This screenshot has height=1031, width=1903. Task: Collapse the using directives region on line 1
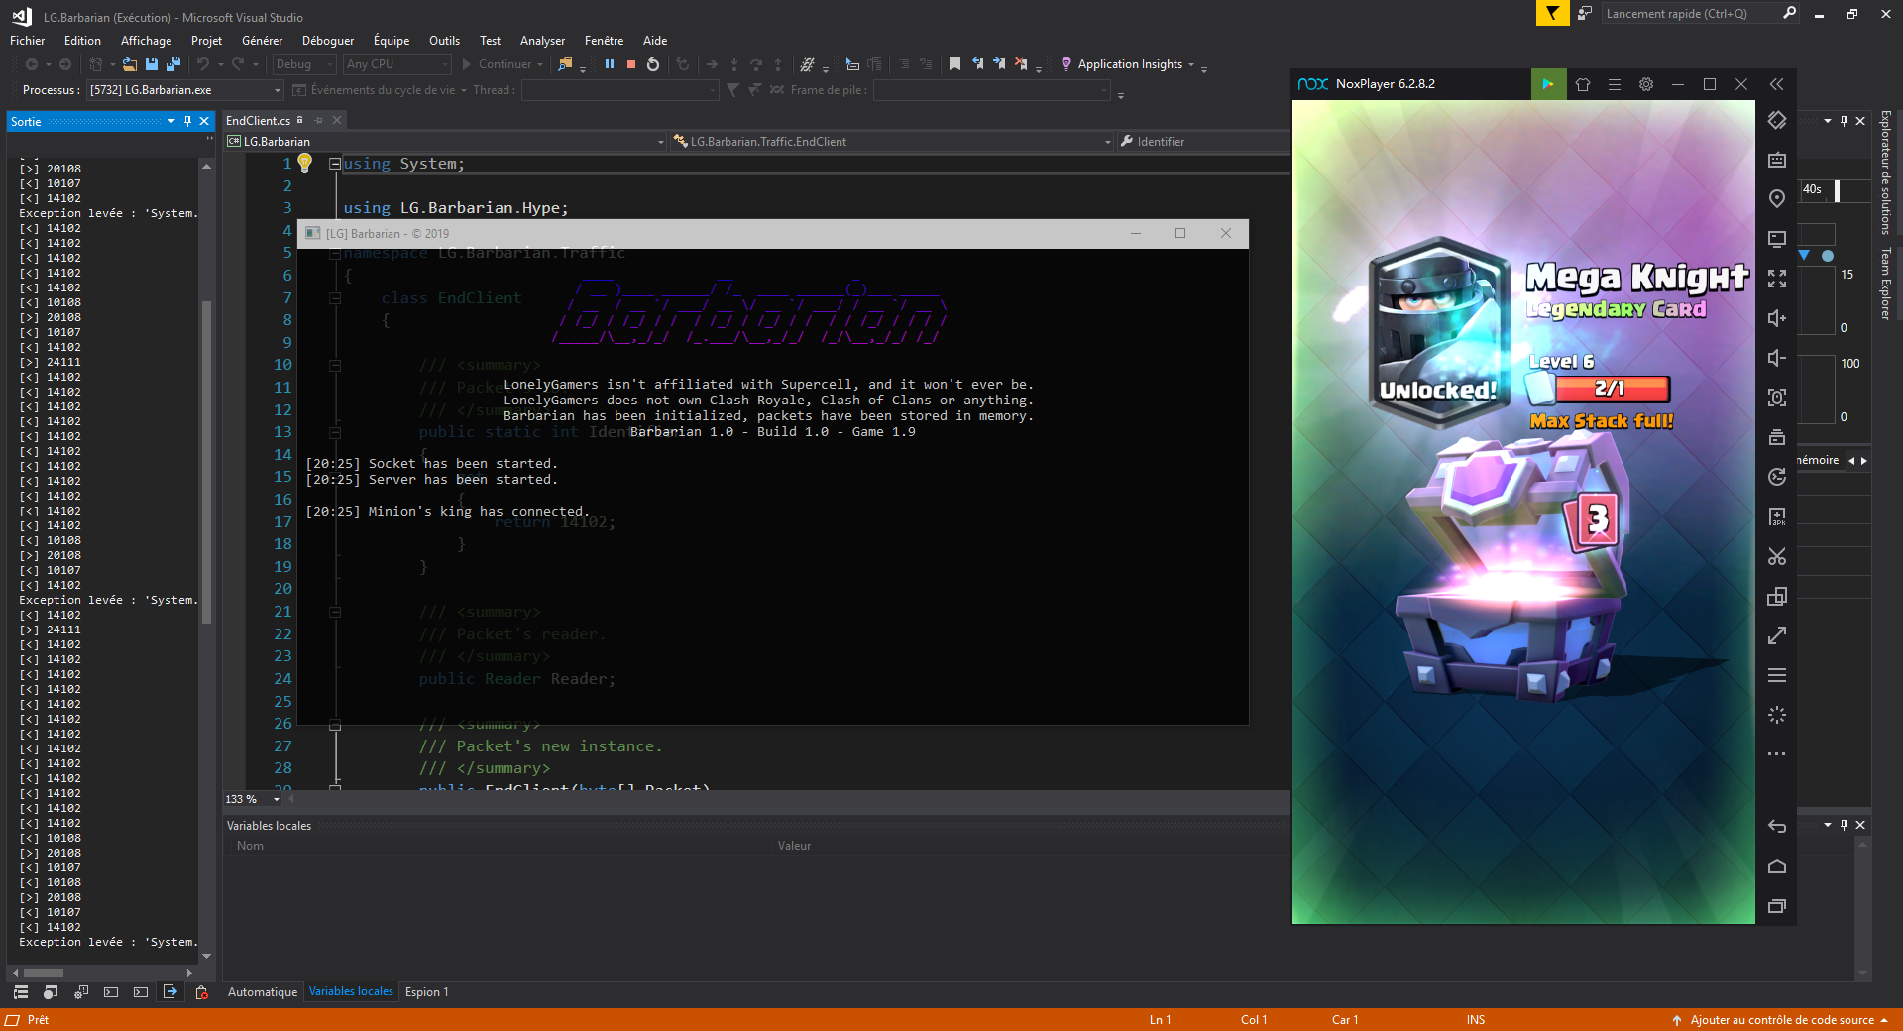(x=335, y=164)
